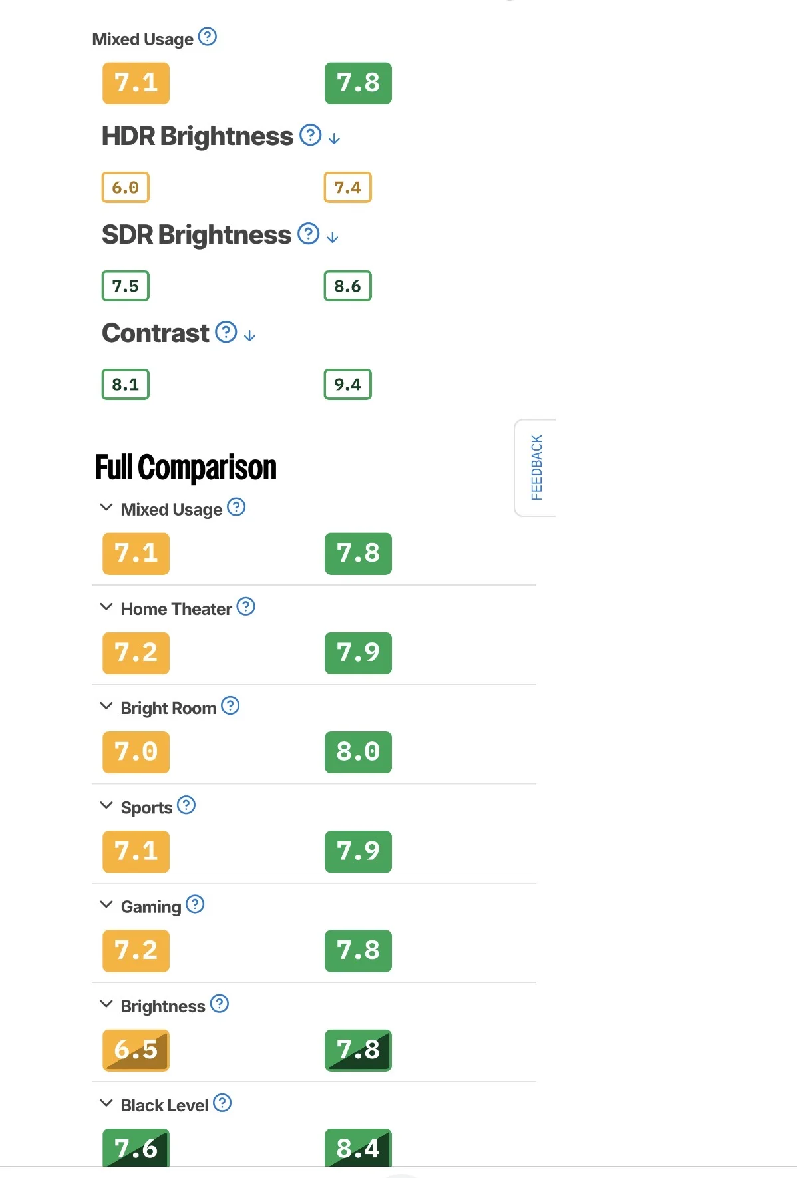Jump down via HDR Brightness arrow
Viewport: 797px width, 1178px height.
[334, 138]
